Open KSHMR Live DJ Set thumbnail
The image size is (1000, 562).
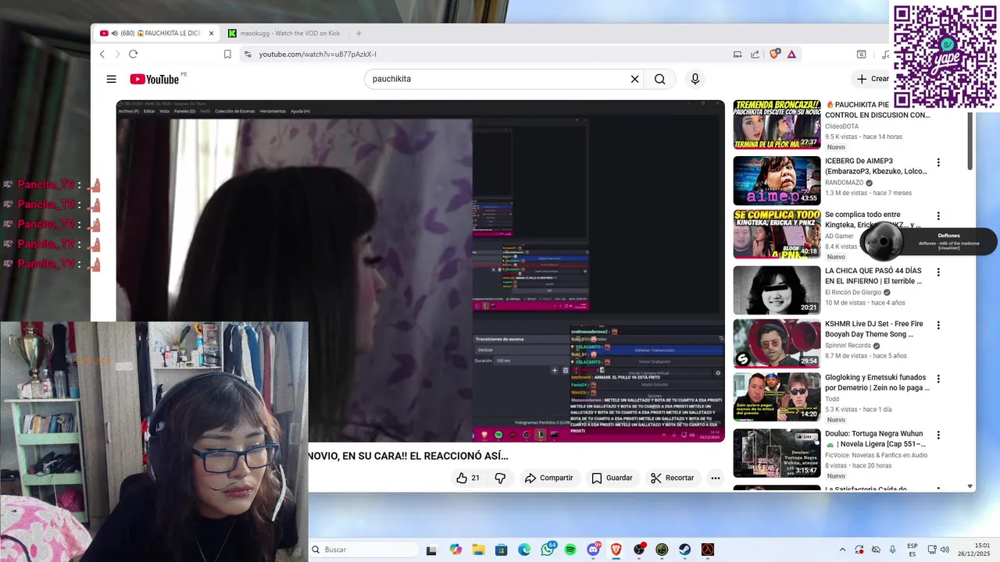tap(777, 343)
